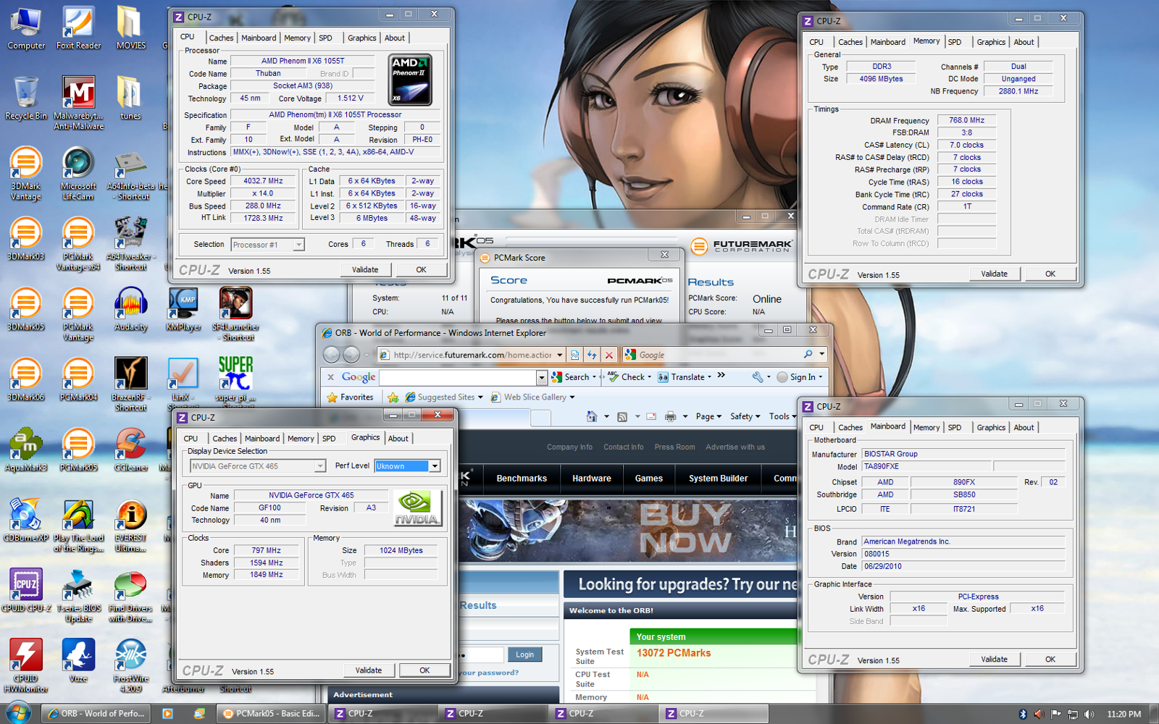Screen dimensions: 1159x724
Task: Launch PCMark Vantage x64 shortcut
Action: click(x=78, y=244)
